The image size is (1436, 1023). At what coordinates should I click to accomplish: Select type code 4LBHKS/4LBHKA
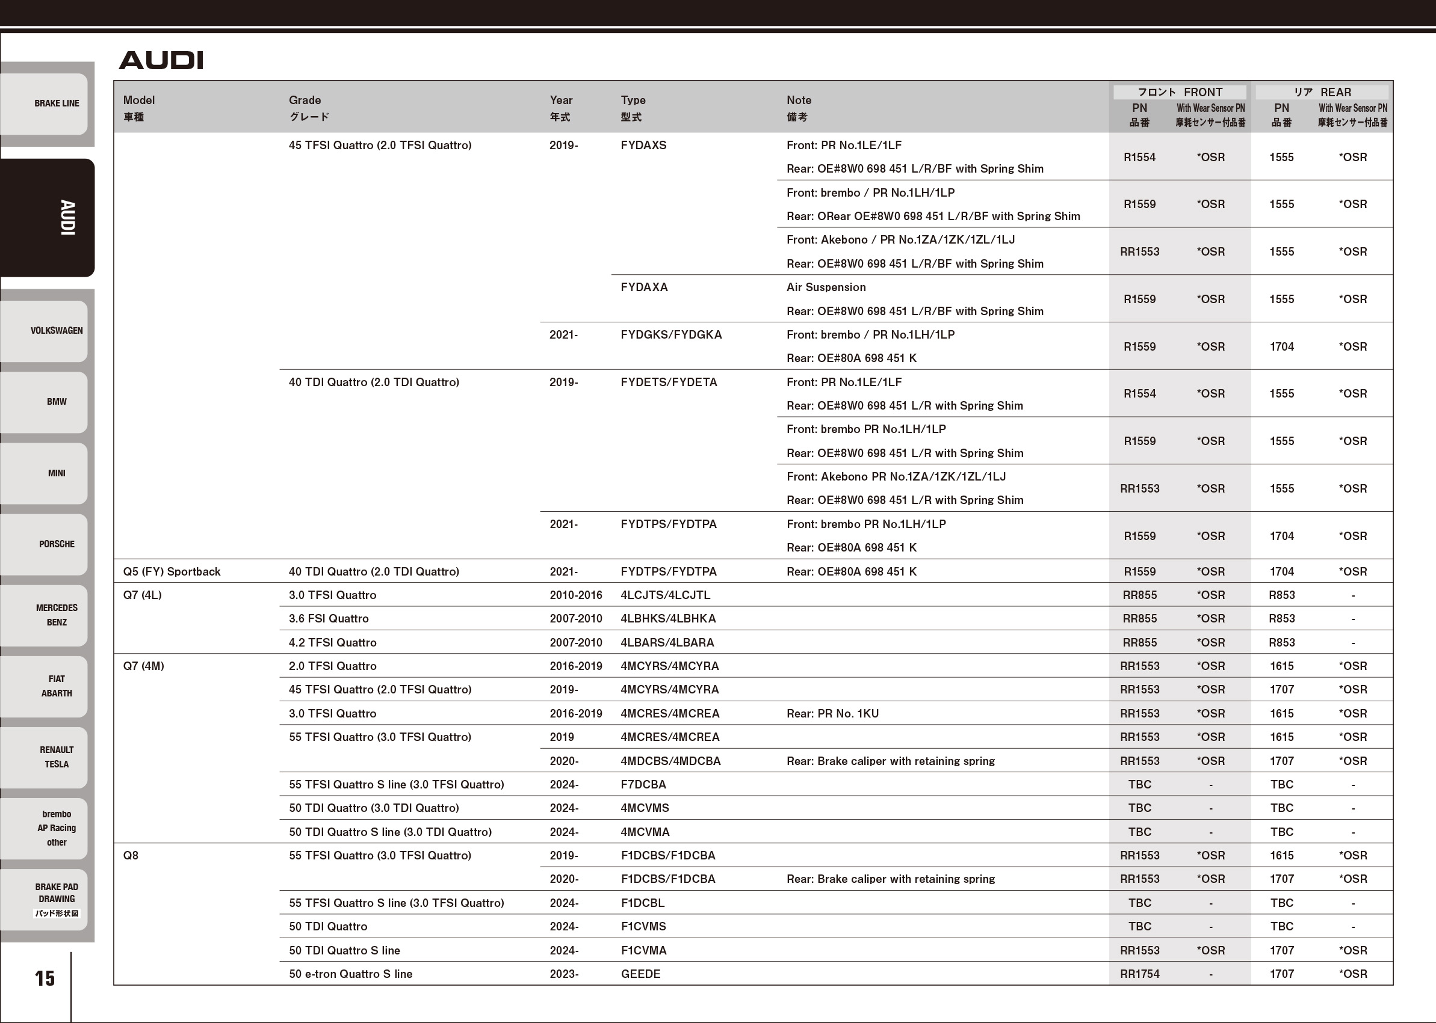click(x=667, y=619)
